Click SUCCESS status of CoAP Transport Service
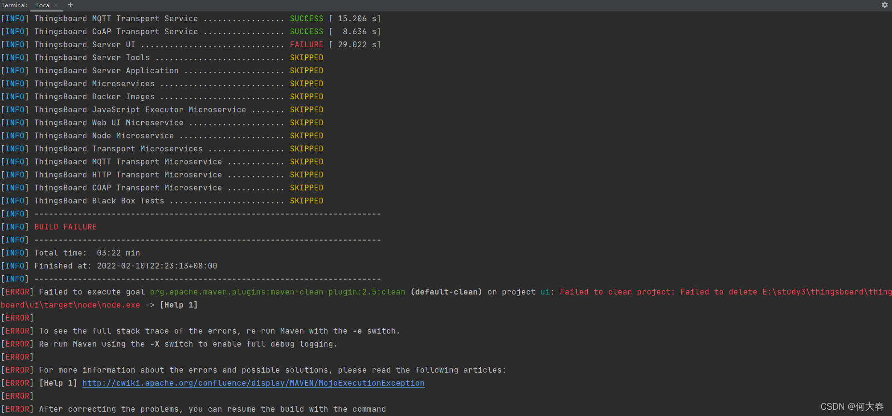The image size is (892, 416). 306,32
